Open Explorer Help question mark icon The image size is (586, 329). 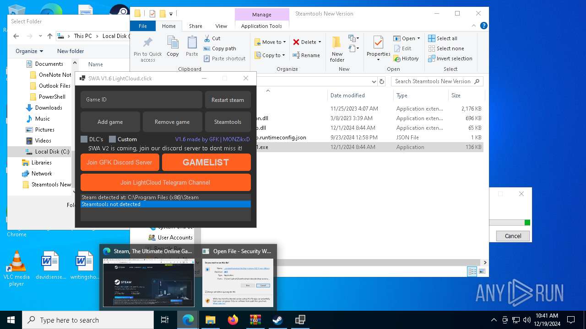coord(484,26)
